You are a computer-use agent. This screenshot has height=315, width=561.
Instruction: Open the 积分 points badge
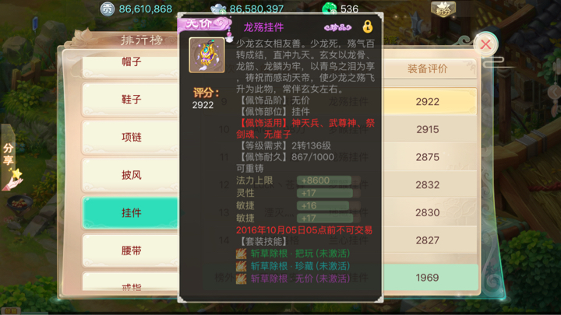(443, 9)
